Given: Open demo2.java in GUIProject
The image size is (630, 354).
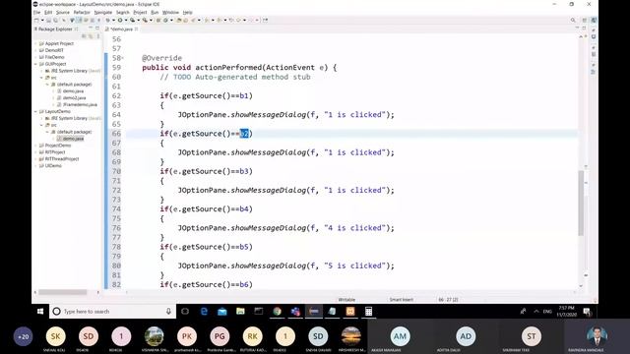Looking at the screenshot, I should coord(74,98).
